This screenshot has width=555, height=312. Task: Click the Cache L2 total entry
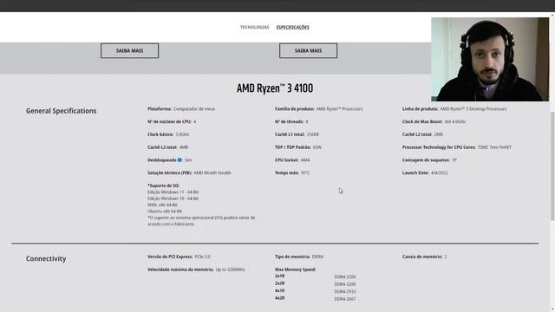click(422, 134)
